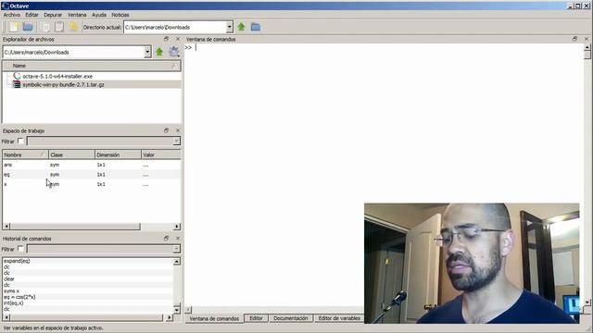Undock the Espacio de trabajo panel
The height and width of the screenshot is (333, 593).
click(166, 130)
